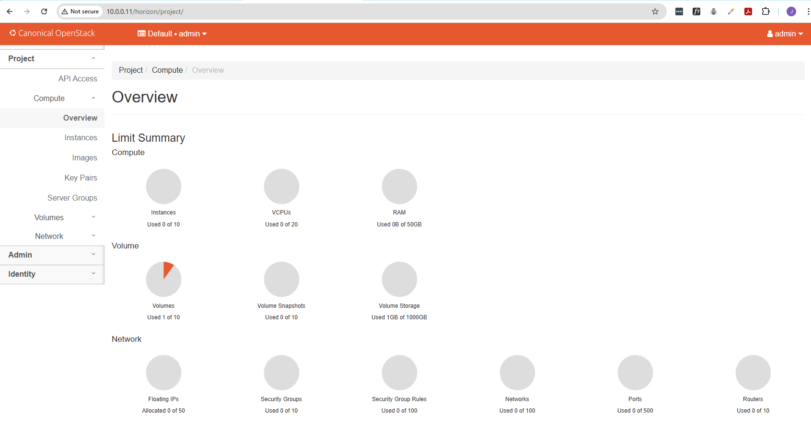The height and width of the screenshot is (427, 811).
Task: Click the Not secure warning icon
Action: 65,11
